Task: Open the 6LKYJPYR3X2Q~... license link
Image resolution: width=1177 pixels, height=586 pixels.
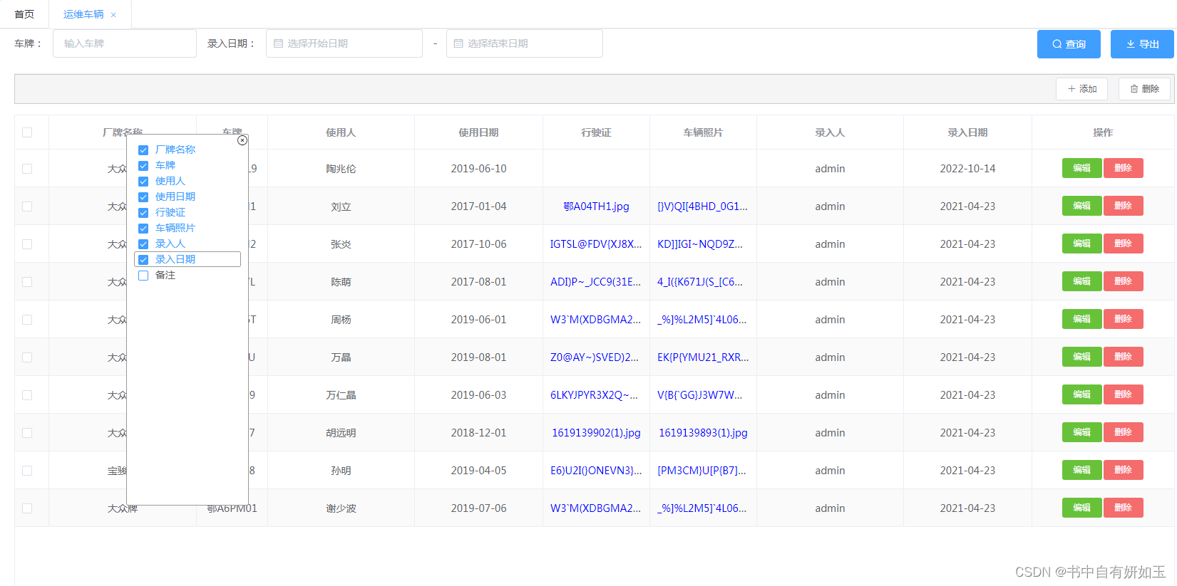Action: 594,395
